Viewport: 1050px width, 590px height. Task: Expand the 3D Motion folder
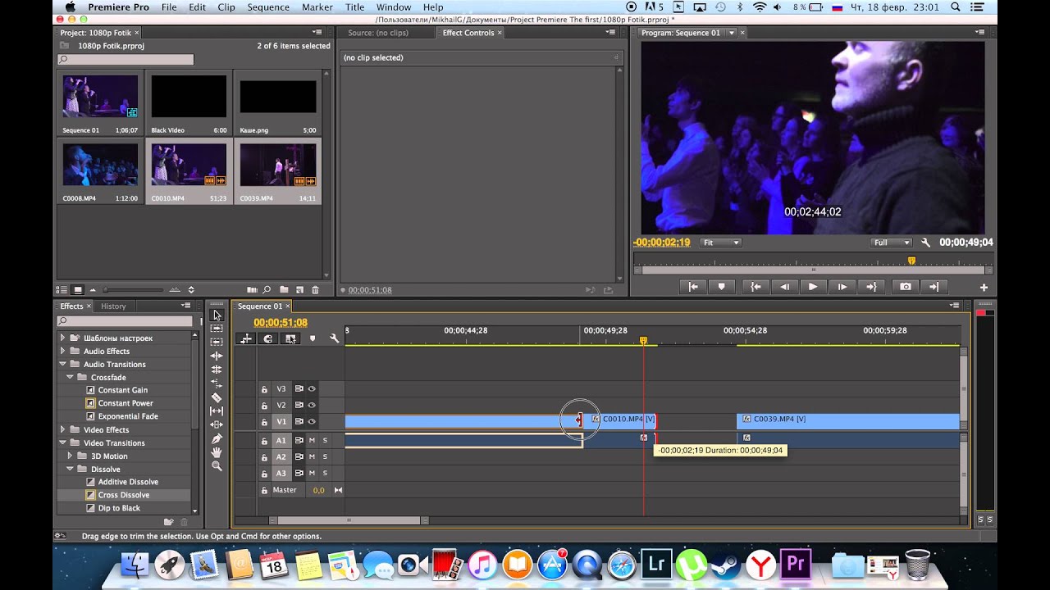[x=71, y=456]
